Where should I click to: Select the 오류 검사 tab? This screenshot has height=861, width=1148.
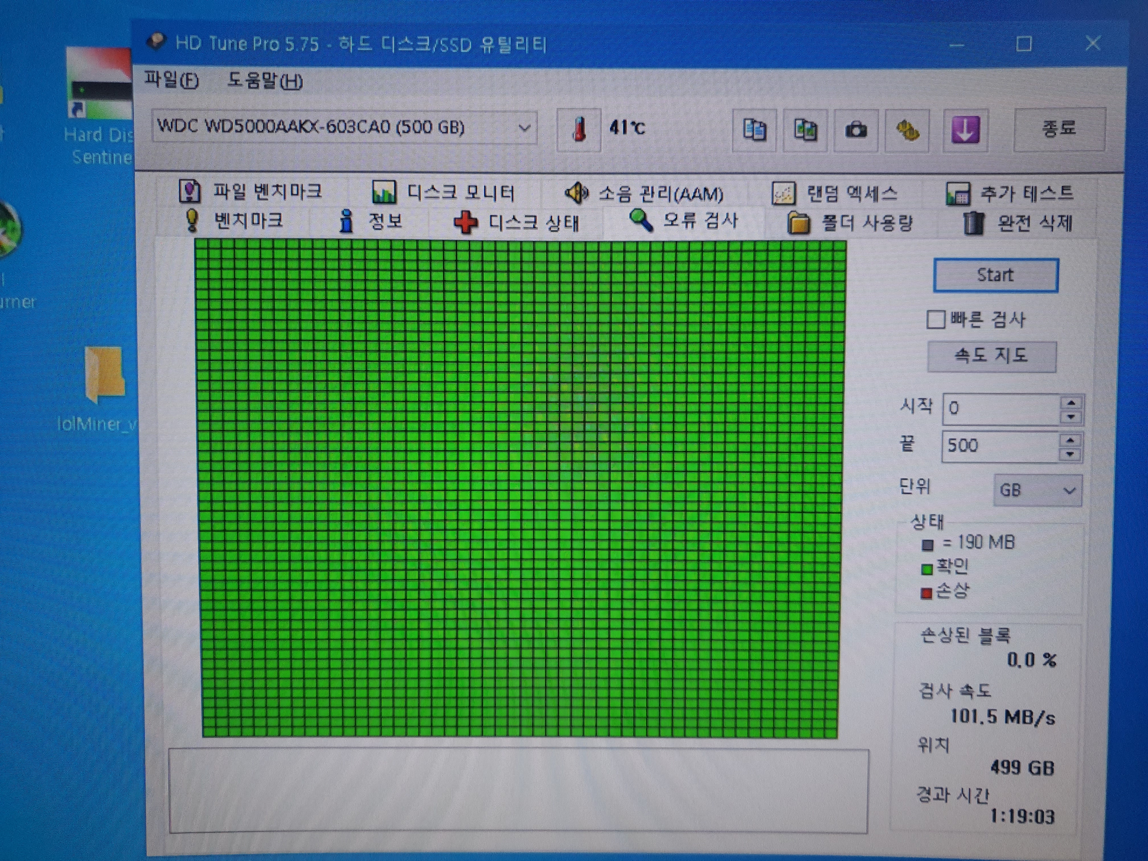pyautogui.click(x=684, y=221)
